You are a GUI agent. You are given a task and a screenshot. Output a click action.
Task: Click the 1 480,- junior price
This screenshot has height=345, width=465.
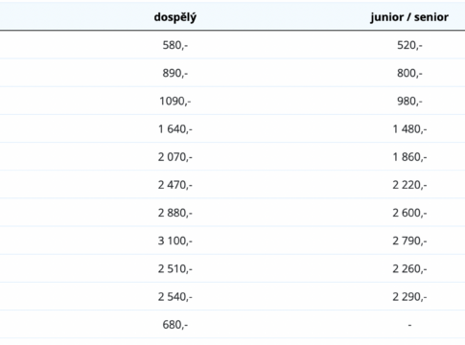pyautogui.click(x=409, y=129)
